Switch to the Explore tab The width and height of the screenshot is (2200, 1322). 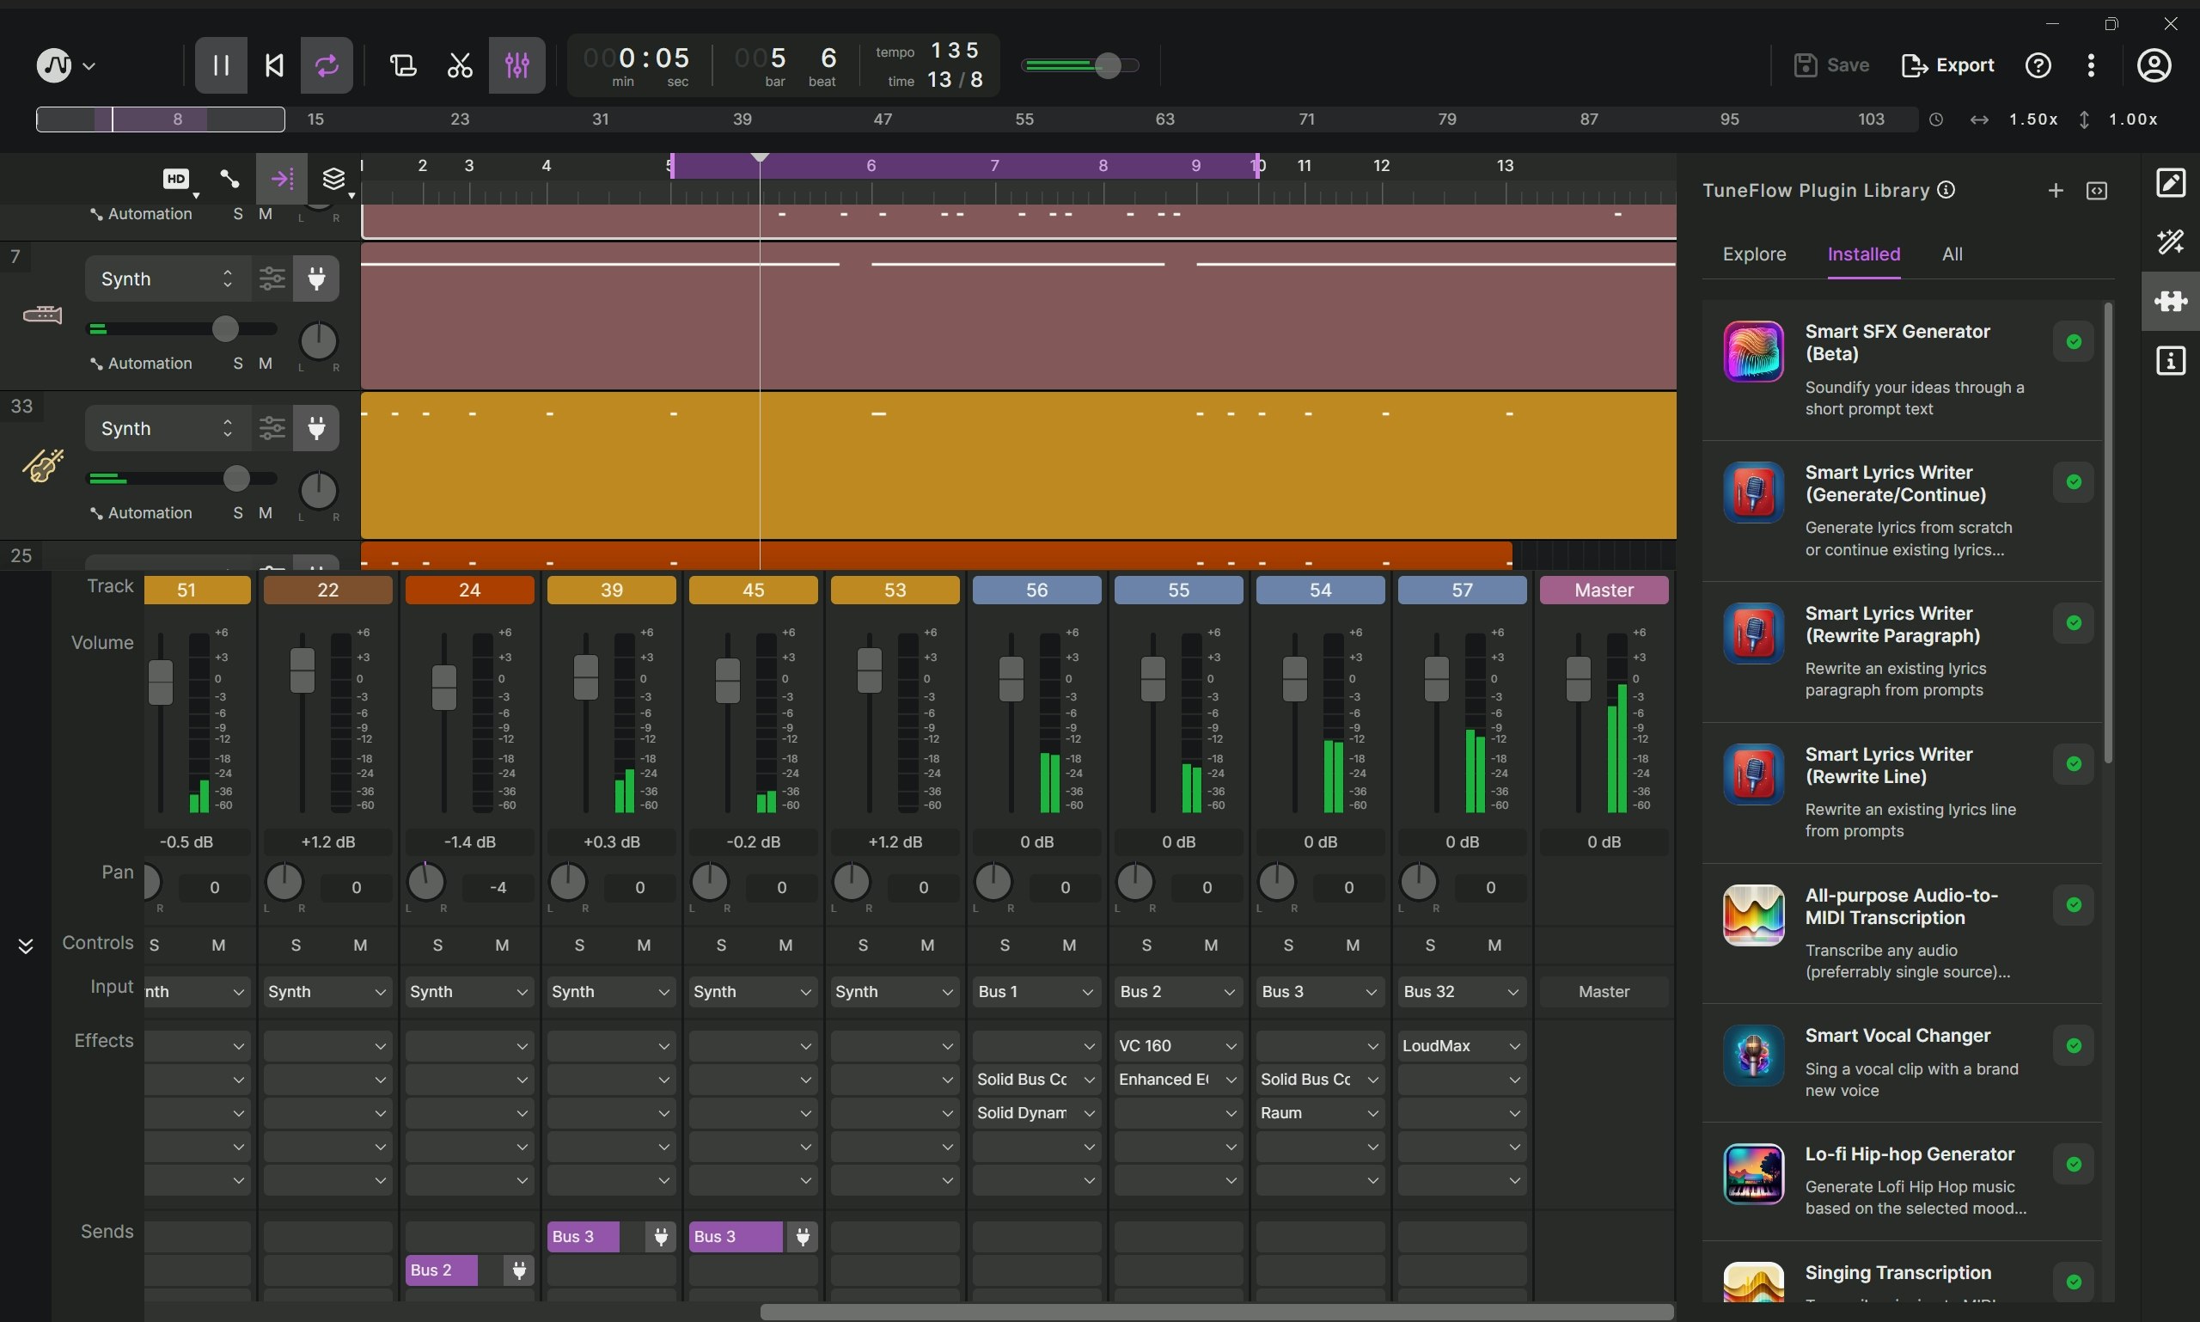coord(1754,254)
